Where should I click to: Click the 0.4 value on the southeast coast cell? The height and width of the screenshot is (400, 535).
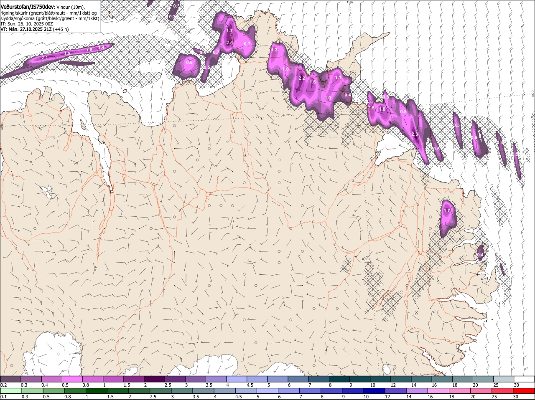click(x=480, y=255)
